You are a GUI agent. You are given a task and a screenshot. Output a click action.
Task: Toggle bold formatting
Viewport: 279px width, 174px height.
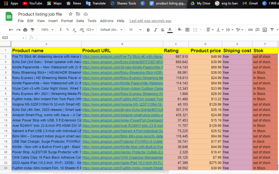pyautogui.click(x=148, y=30)
